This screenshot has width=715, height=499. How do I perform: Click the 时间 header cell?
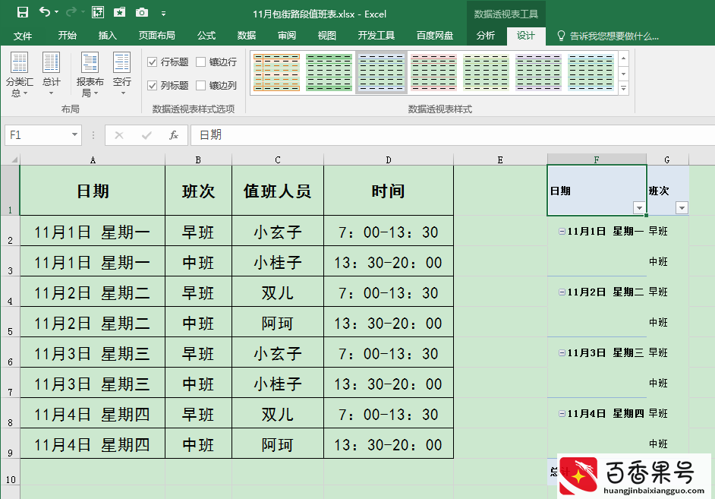(388, 191)
